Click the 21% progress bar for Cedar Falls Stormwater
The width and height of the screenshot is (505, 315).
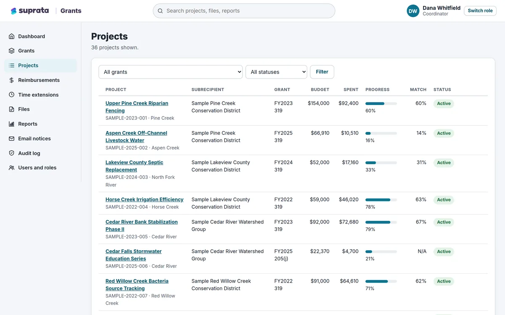tap(381, 252)
